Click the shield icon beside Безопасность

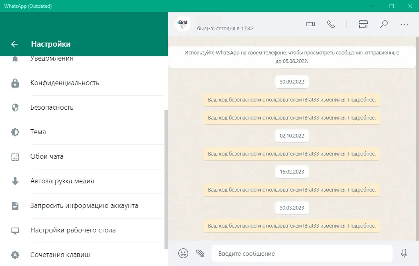15,108
